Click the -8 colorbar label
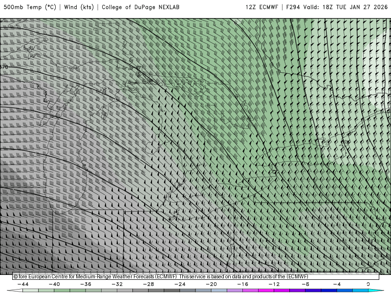The width and height of the screenshot is (391, 293). [306, 284]
